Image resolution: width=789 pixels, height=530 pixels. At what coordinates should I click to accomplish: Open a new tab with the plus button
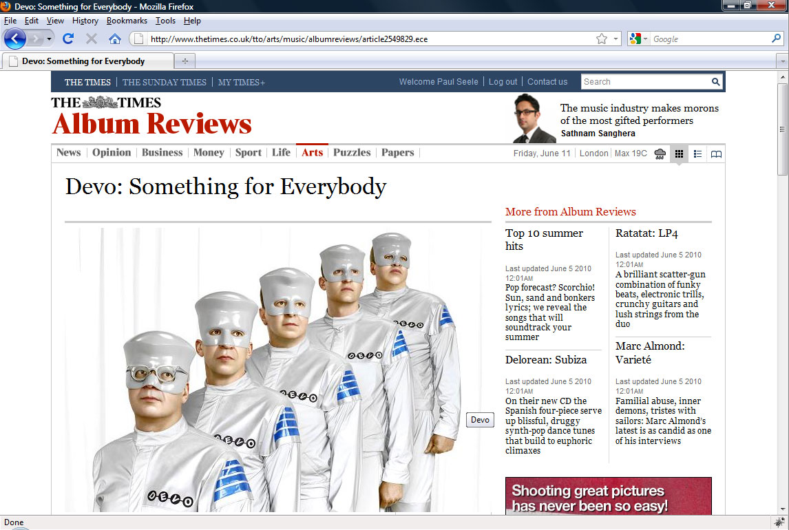click(x=185, y=61)
